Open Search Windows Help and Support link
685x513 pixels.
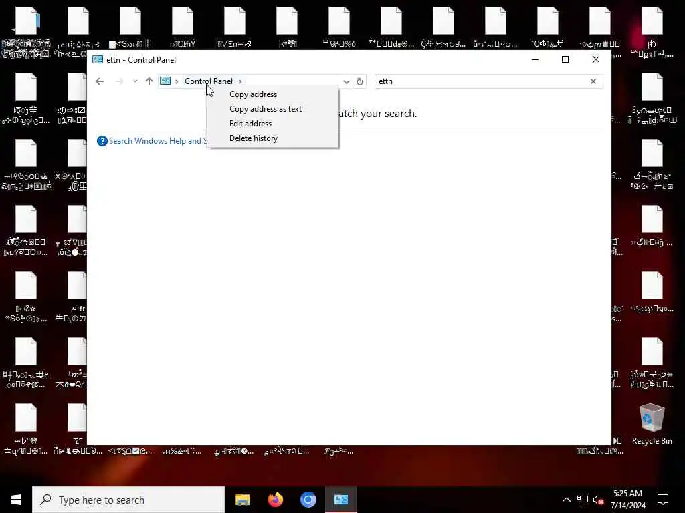[158, 141]
